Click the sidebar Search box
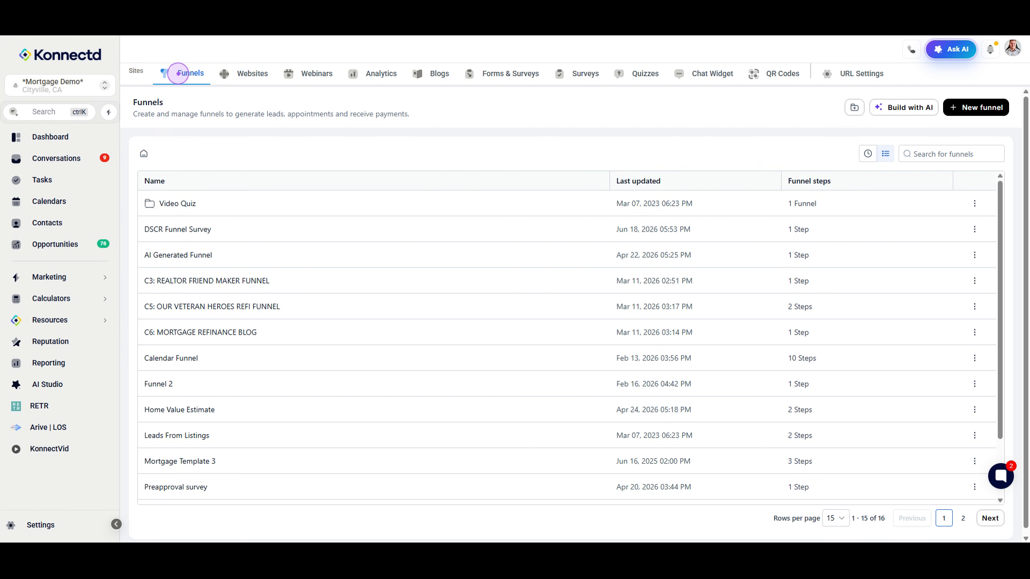 49,112
